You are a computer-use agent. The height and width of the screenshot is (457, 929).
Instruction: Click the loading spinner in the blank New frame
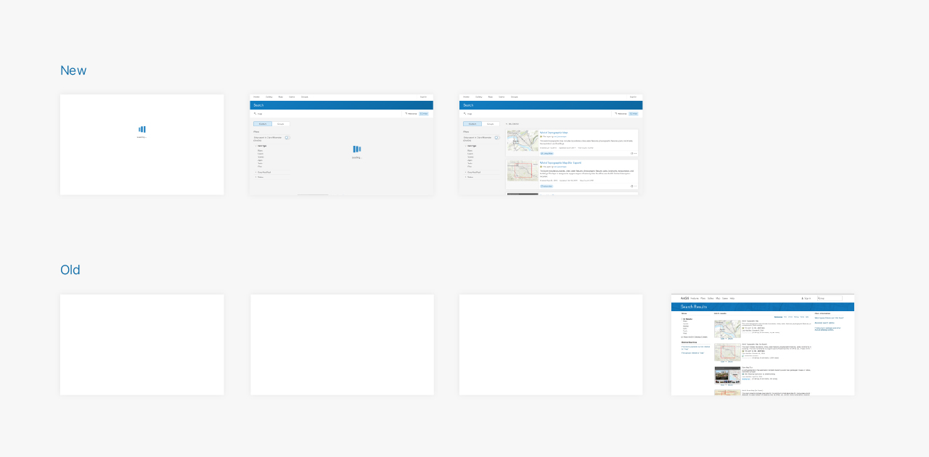pyautogui.click(x=142, y=129)
